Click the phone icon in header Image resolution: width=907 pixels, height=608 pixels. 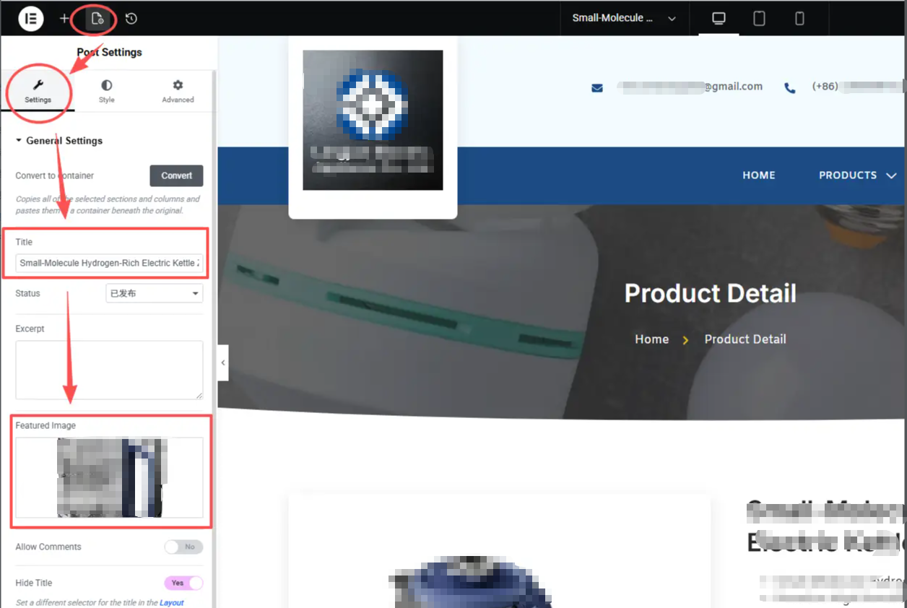point(790,88)
